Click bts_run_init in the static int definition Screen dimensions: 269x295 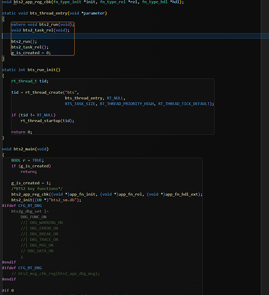point(41,70)
